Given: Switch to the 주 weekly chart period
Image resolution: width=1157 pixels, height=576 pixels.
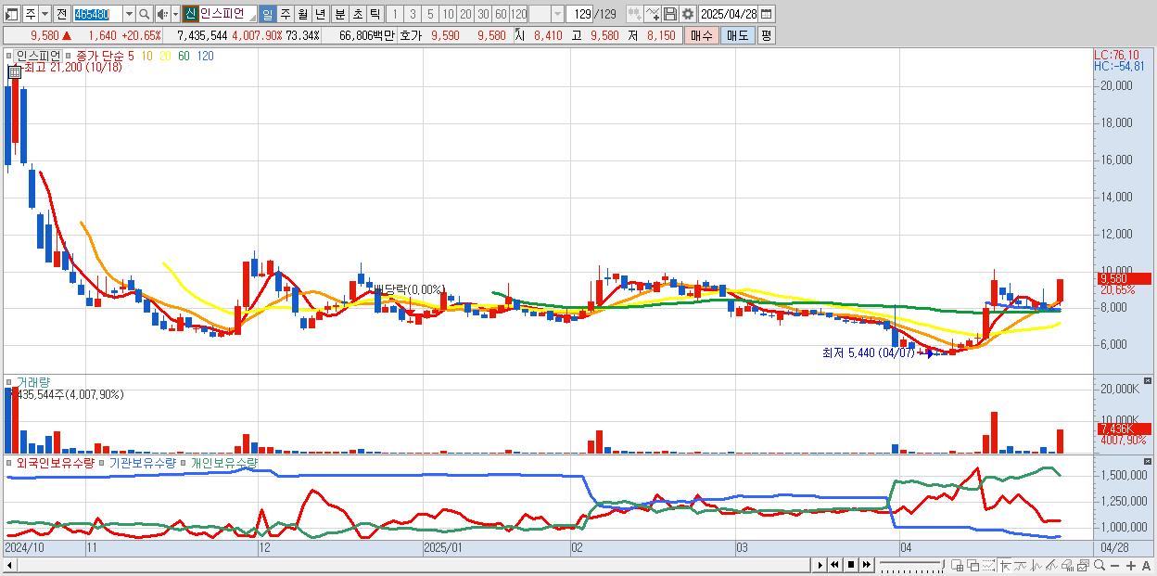Looking at the screenshot, I should [285, 14].
